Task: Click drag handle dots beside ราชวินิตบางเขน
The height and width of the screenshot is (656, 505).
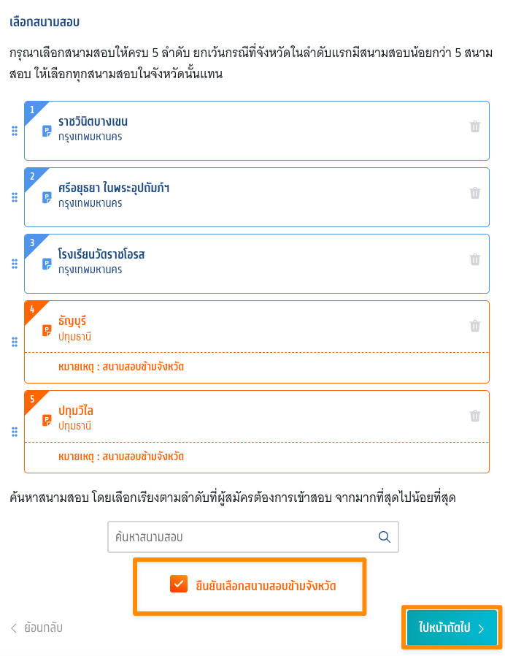Action: pyautogui.click(x=15, y=131)
